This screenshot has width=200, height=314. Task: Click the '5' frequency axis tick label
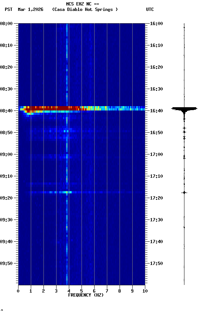82,291
